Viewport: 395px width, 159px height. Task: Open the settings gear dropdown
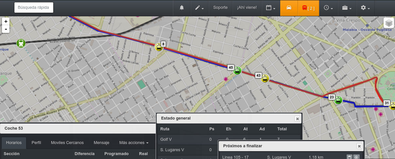[365, 8]
